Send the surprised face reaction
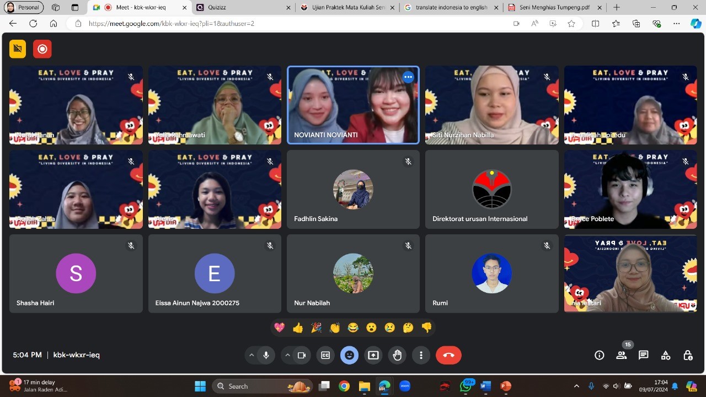706x397 pixels. pos(371,328)
